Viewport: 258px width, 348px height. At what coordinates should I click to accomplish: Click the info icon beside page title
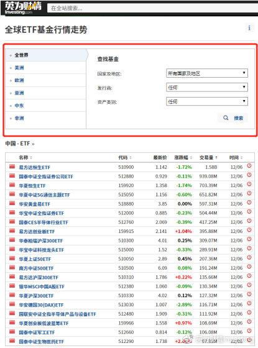249,28
